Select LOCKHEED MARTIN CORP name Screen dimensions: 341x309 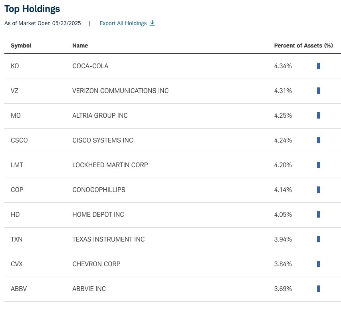(110, 165)
